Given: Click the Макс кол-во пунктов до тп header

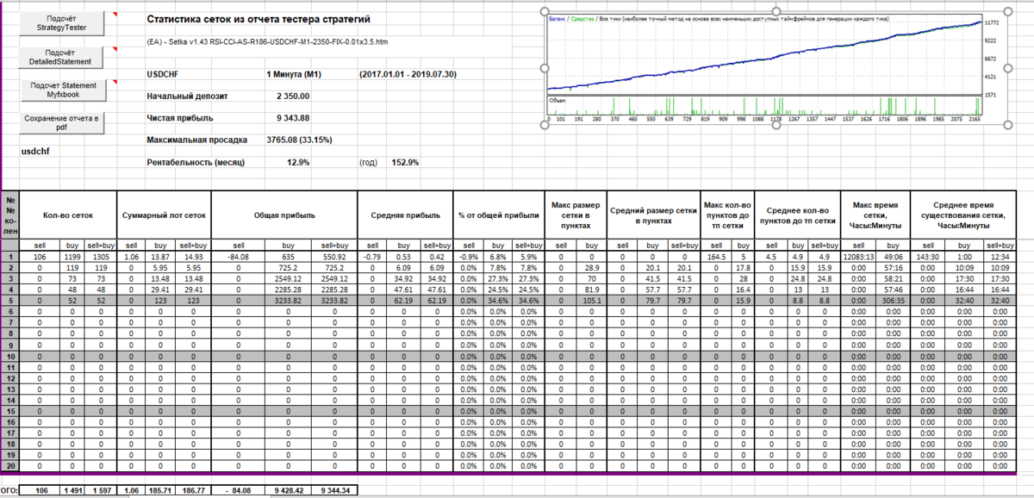Looking at the screenshot, I should pos(727,215).
